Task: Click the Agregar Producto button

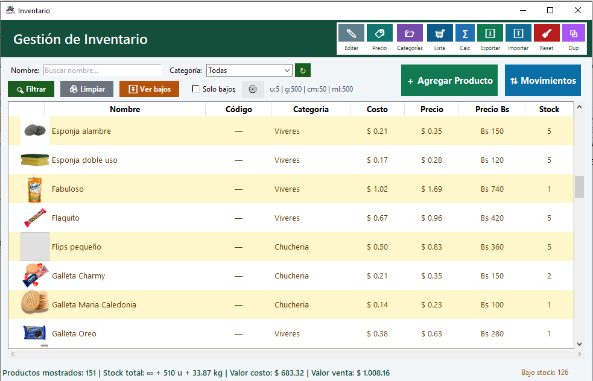Action: 449,80
